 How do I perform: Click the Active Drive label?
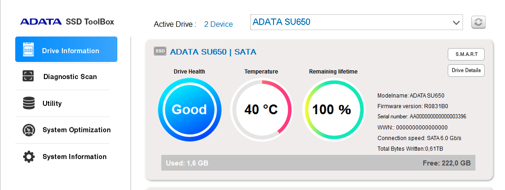click(175, 24)
